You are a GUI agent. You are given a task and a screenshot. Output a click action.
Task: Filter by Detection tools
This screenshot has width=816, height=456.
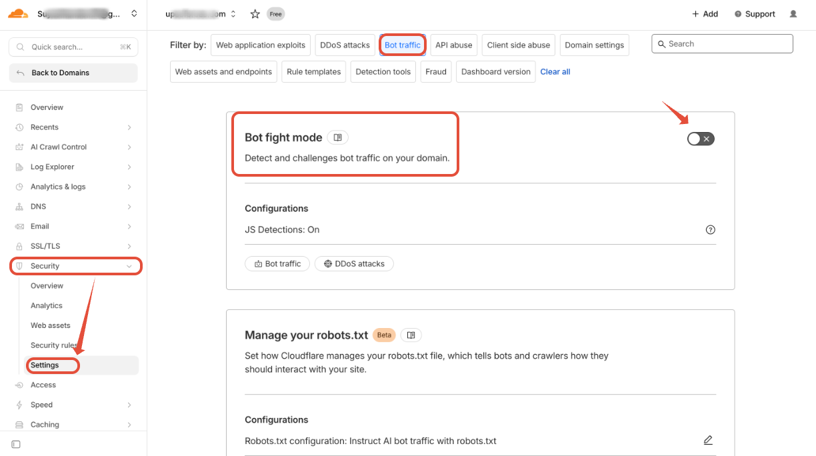coord(383,72)
